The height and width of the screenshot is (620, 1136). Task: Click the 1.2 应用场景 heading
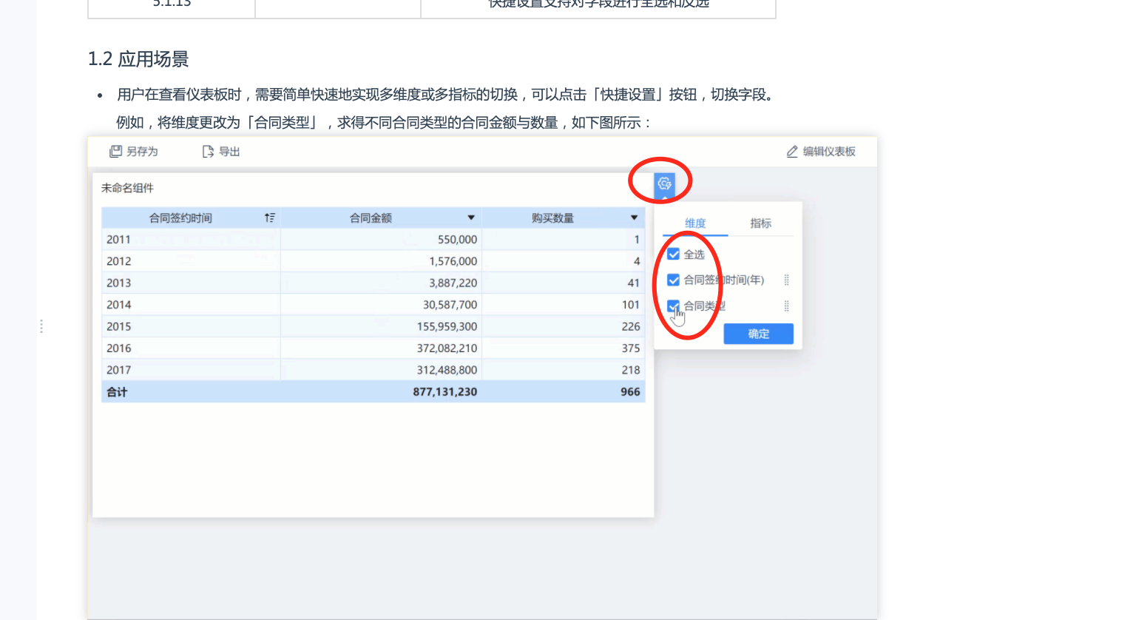pyautogui.click(x=138, y=59)
